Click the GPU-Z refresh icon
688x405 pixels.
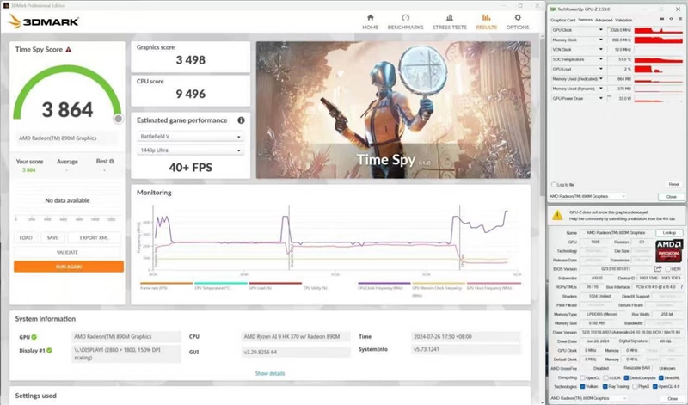[x=671, y=19]
